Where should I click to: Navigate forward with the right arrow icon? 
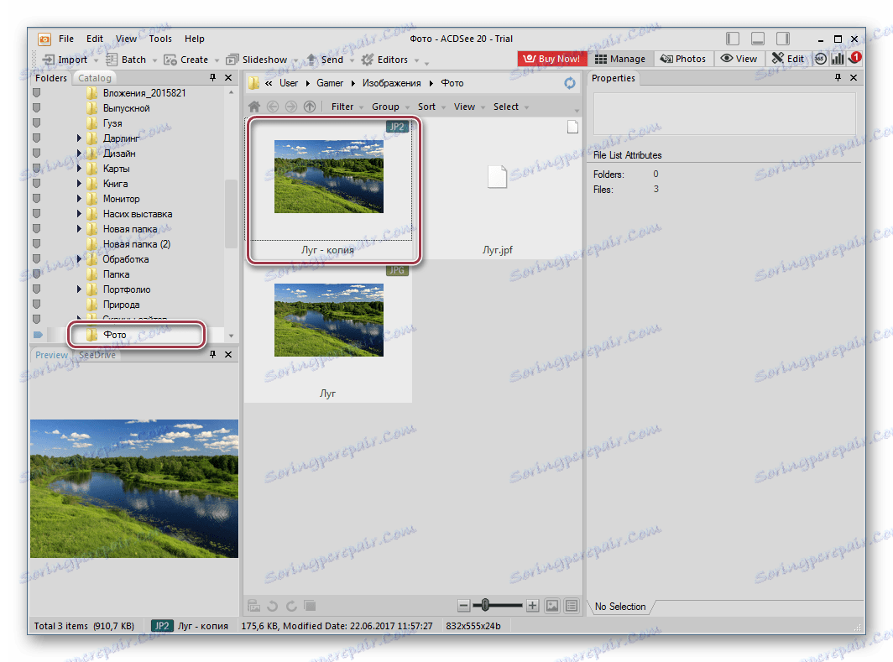[291, 107]
